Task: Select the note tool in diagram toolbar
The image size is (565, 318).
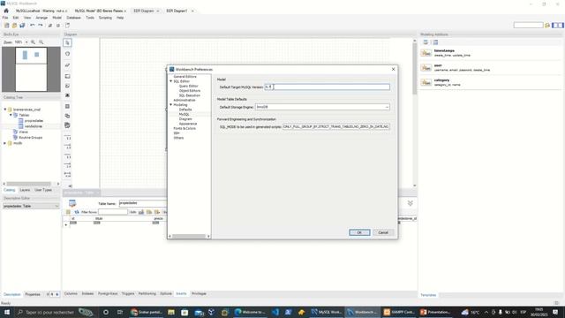Action: pos(67,87)
